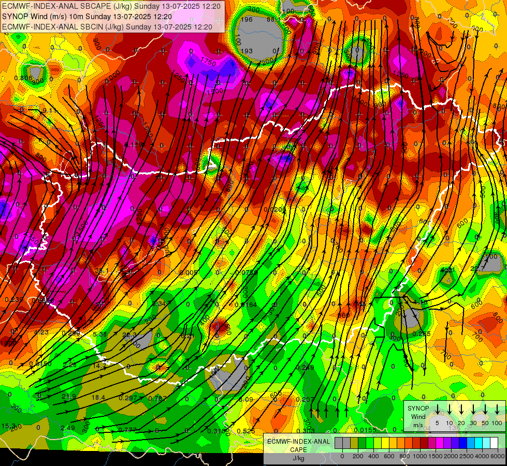Image resolution: width=507 pixels, height=466 pixels.
Task: Click the 38.1 station value
Action: (x=102, y=270)
